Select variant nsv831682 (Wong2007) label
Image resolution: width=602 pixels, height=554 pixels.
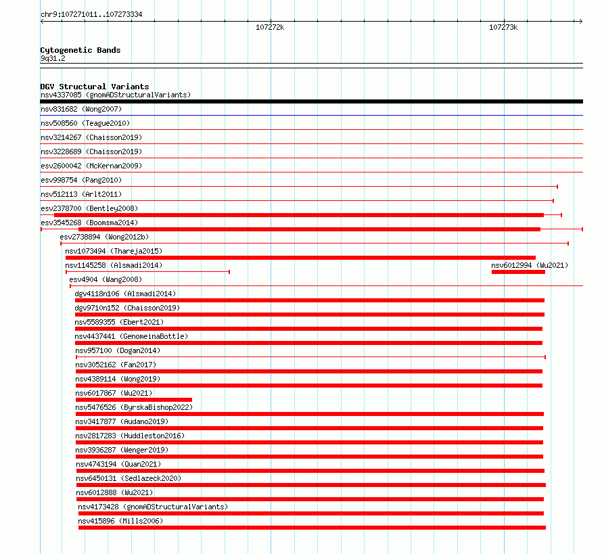pos(81,109)
